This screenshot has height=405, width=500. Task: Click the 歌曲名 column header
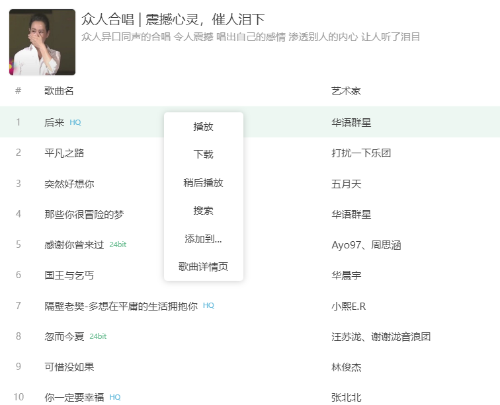point(59,91)
